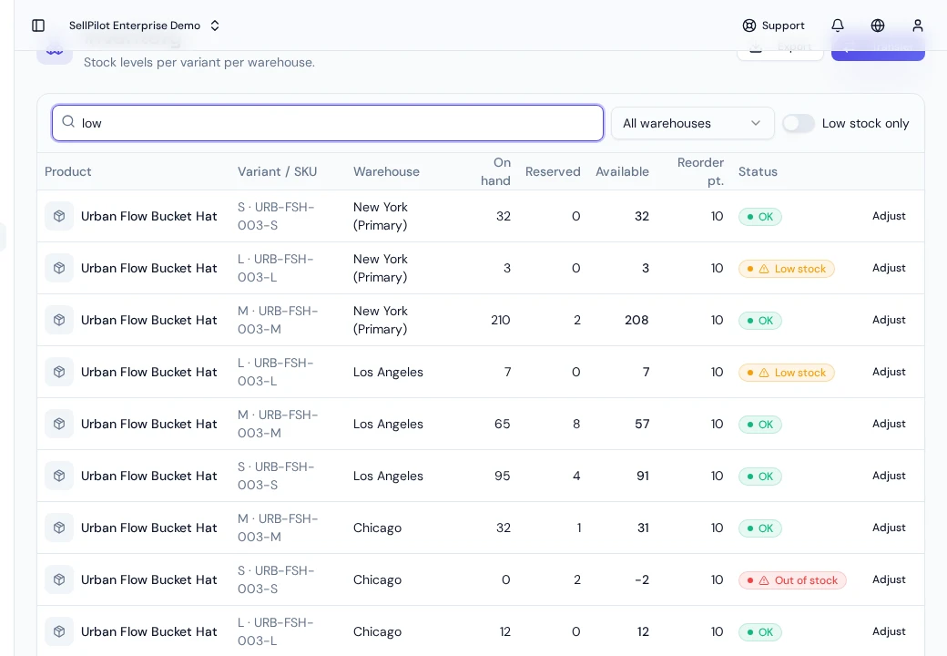Click the search magnifier icon
The height and width of the screenshot is (656, 947).
pyautogui.click(x=68, y=121)
